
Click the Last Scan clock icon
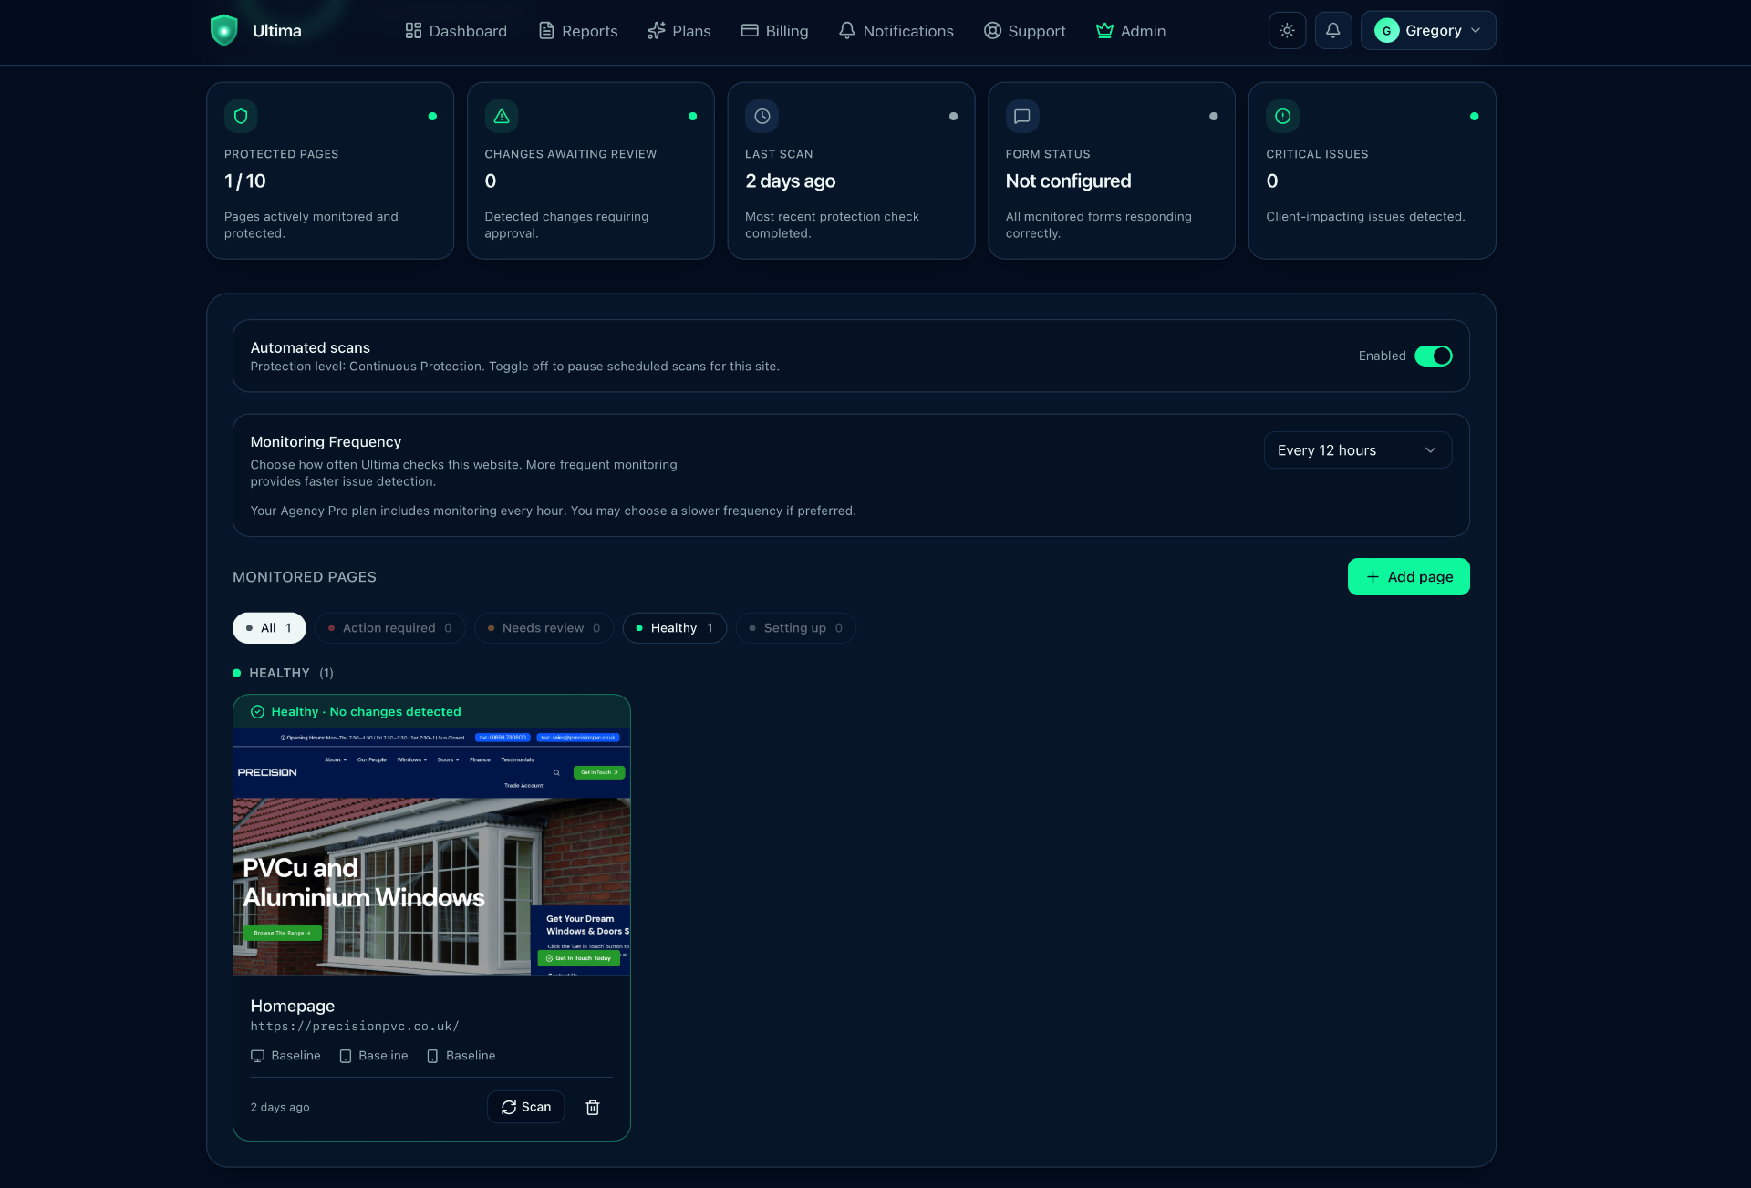click(x=762, y=116)
